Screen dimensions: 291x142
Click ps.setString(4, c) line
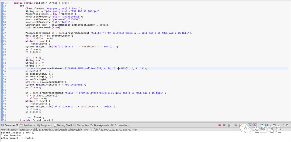(x=39, y=79)
